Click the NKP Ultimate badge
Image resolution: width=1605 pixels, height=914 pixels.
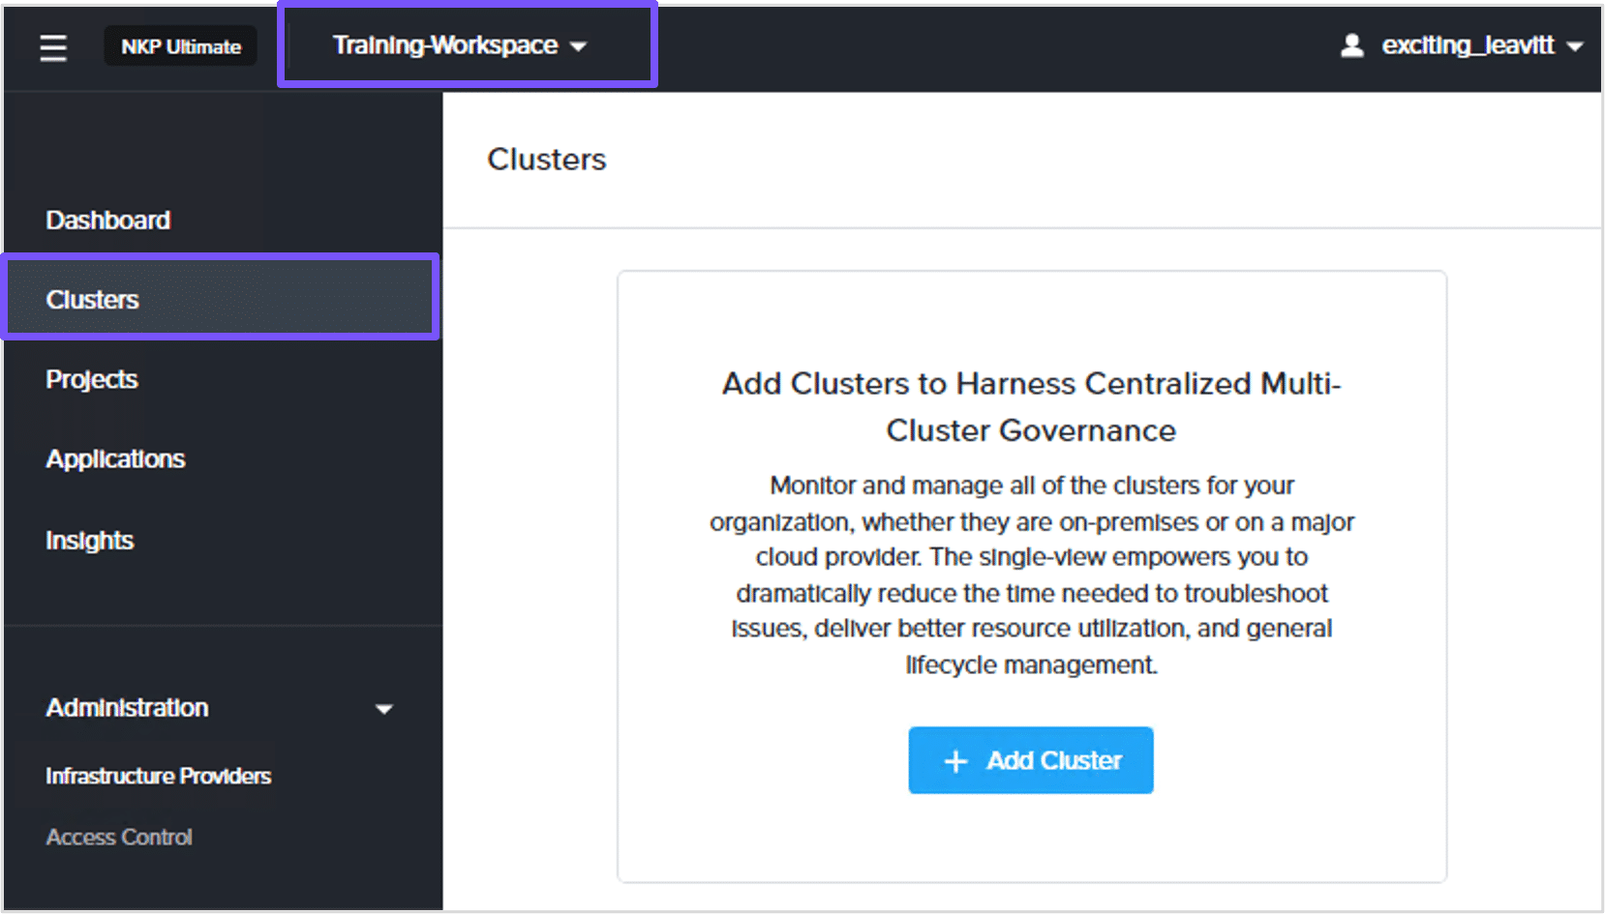tap(181, 46)
